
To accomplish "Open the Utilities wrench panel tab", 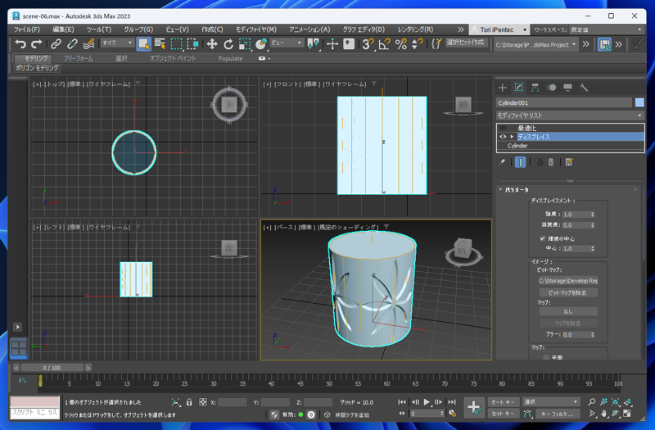I will pyautogui.click(x=584, y=88).
